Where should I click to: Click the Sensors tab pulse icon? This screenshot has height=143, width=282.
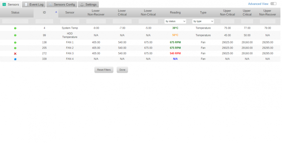[4, 5]
